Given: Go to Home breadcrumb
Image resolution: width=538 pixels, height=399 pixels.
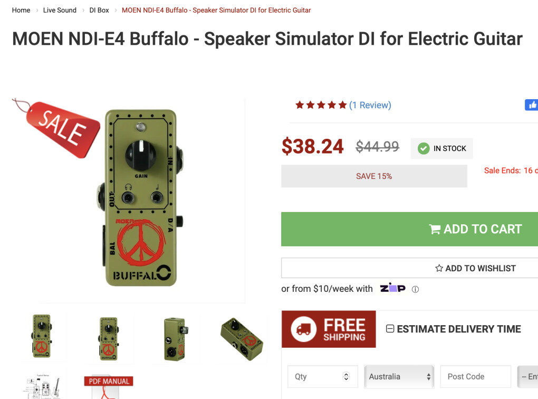Looking at the screenshot, I should pos(21,10).
